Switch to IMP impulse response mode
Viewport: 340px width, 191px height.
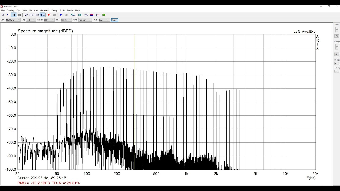[x=26, y=15]
